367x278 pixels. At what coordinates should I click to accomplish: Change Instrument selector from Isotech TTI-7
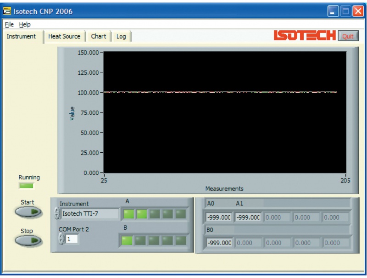(89, 213)
